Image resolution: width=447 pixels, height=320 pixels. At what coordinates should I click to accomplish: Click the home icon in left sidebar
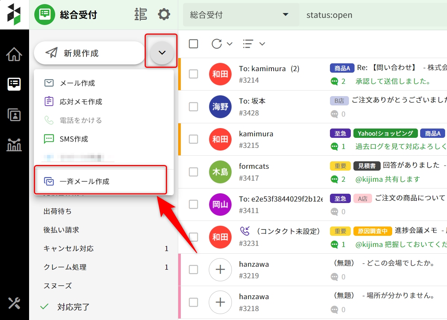pyautogui.click(x=14, y=54)
